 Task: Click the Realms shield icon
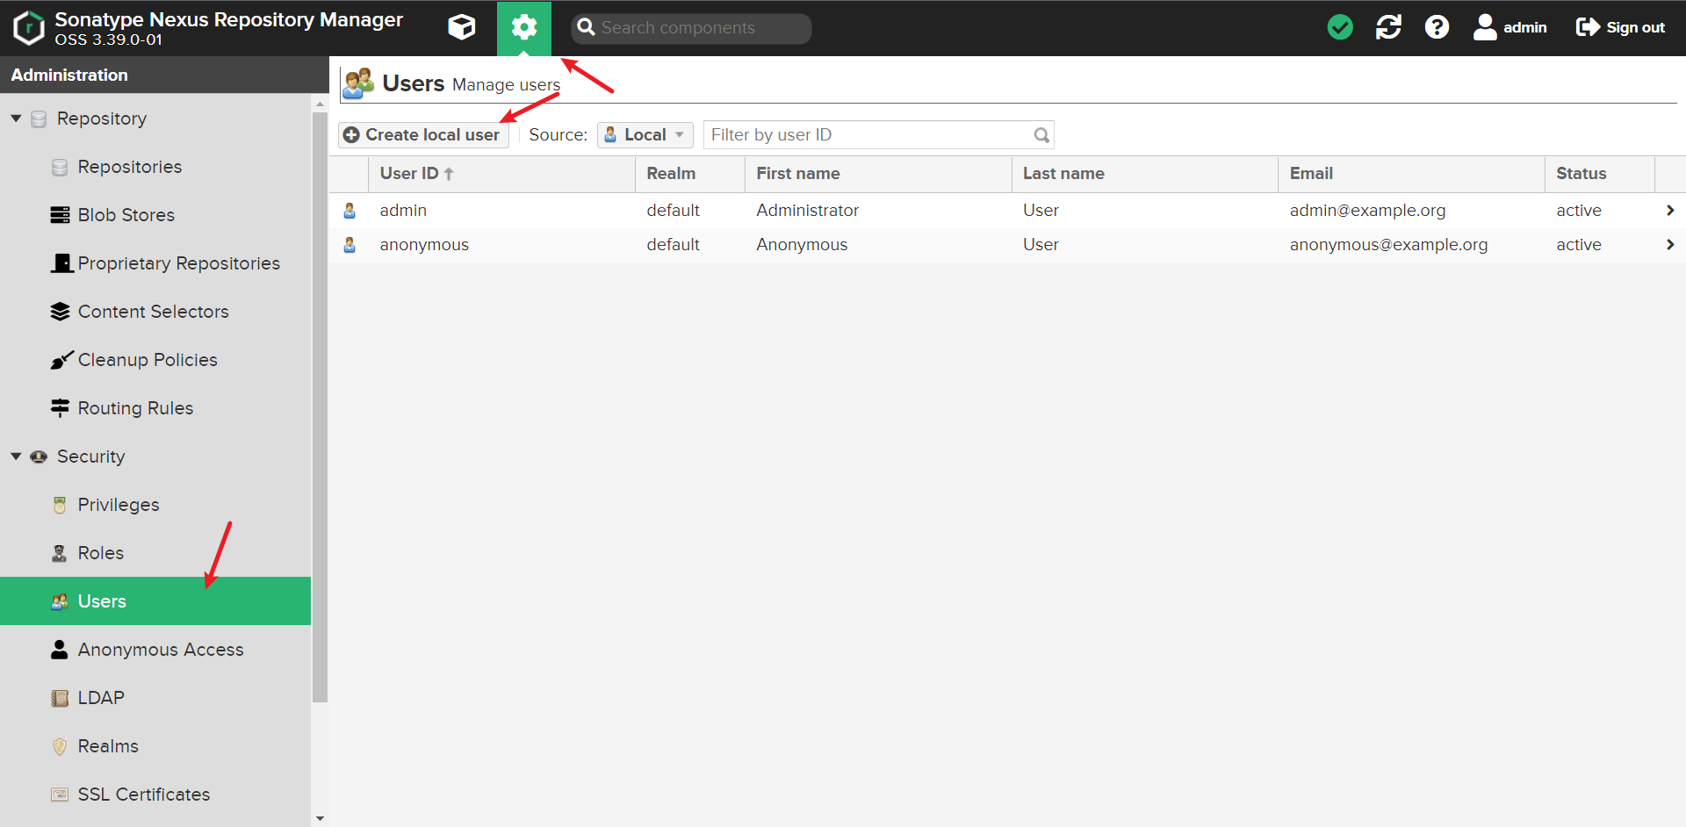point(60,746)
